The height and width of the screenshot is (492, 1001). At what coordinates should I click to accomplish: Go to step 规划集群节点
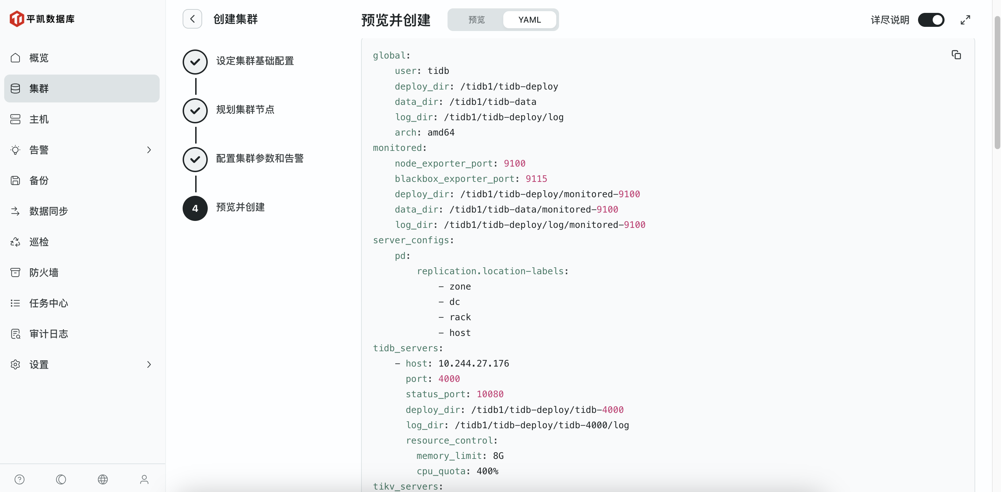(x=245, y=110)
